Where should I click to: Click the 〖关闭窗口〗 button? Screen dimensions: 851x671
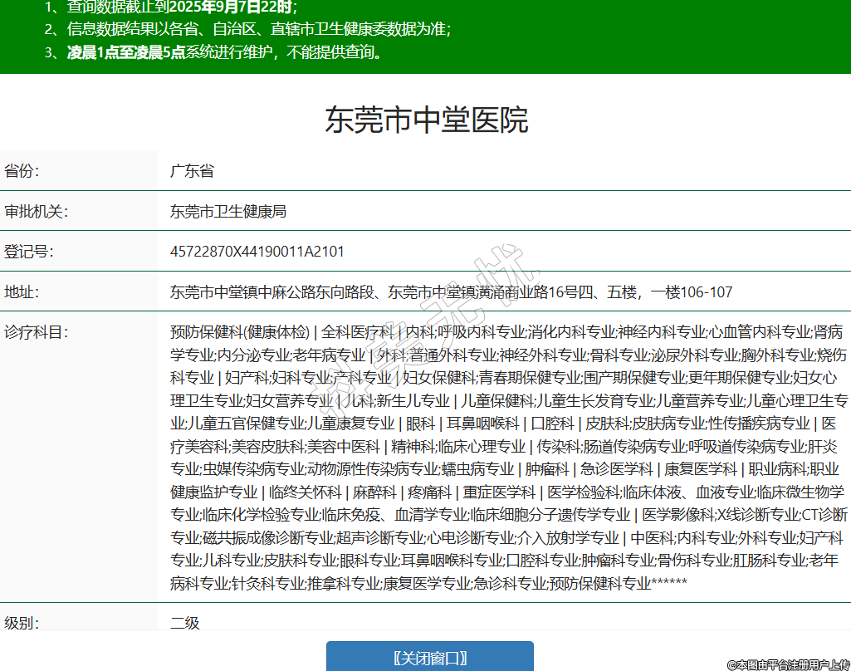[429, 658]
